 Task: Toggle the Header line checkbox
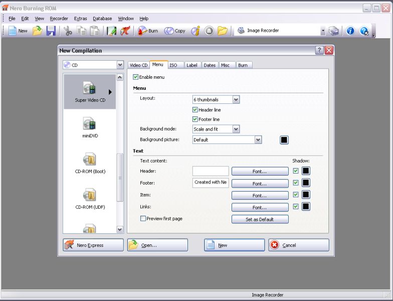point(195,109)
